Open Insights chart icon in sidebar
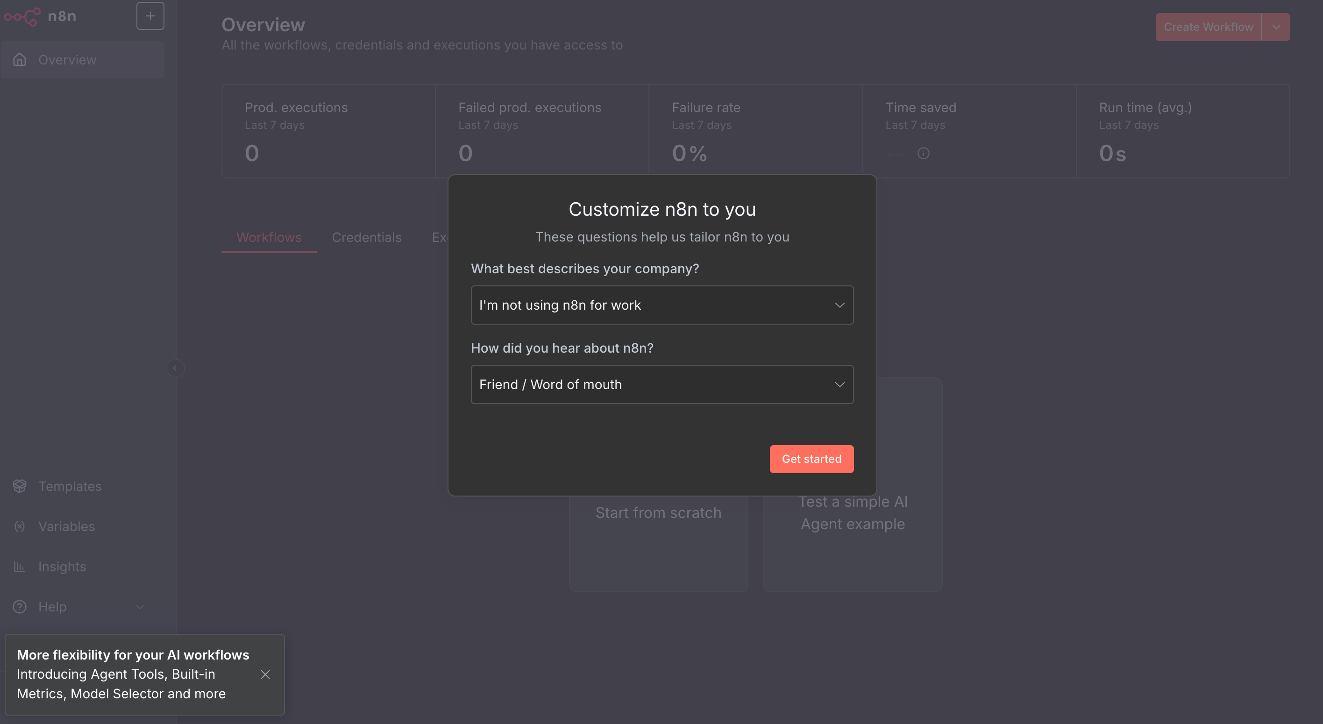 (x=20, y=567)
